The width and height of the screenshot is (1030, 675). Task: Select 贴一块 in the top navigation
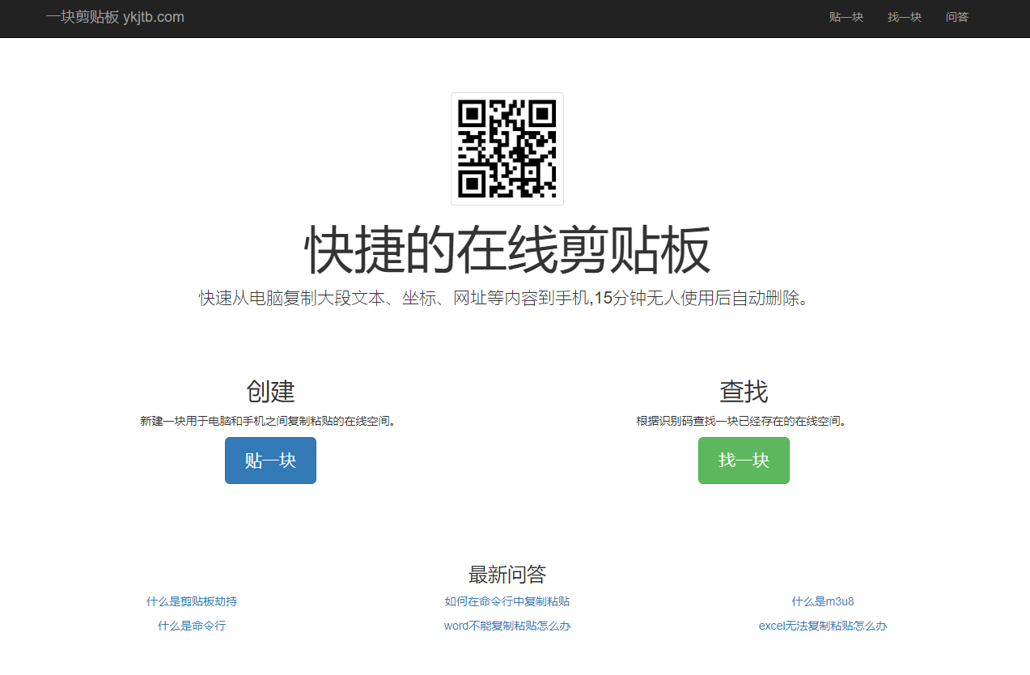846,17
